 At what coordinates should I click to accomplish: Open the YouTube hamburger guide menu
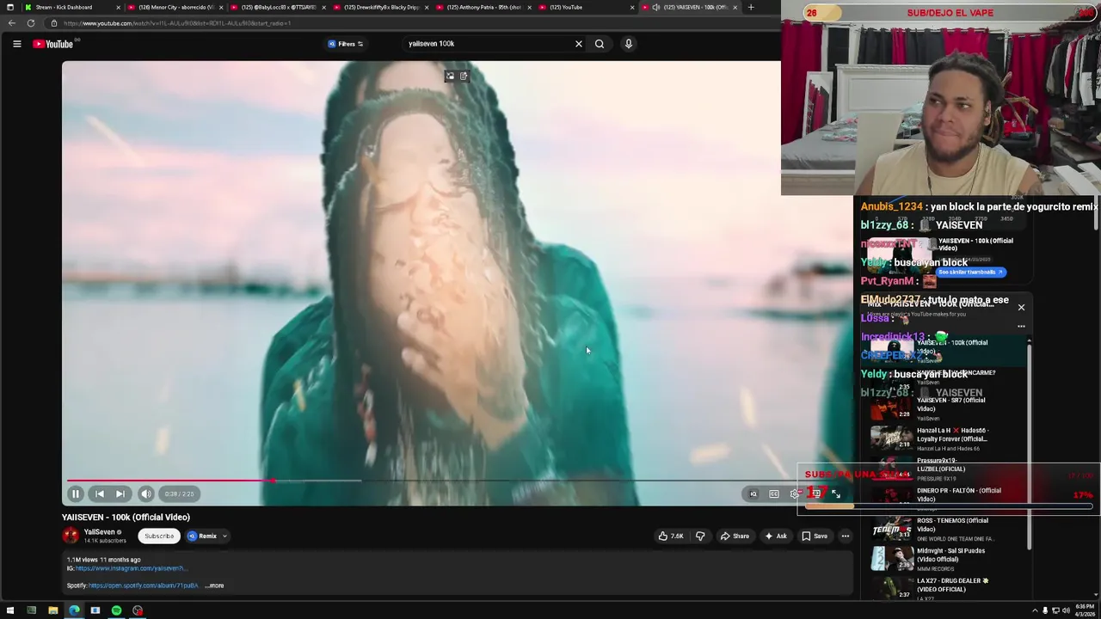point(16,44)
